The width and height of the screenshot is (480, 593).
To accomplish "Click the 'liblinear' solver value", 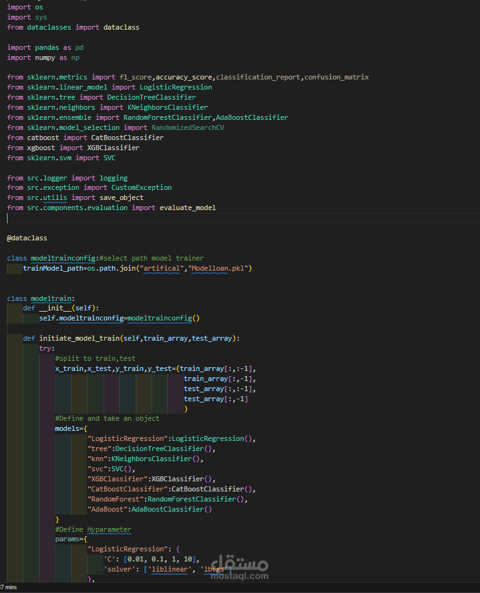I will [x=170, y=570].
